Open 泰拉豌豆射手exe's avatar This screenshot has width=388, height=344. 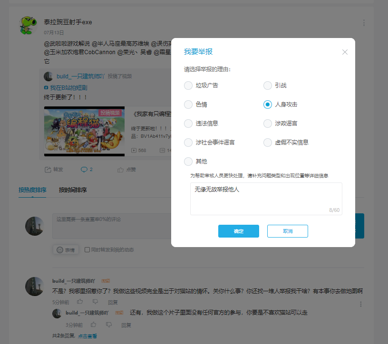point(28,26)
